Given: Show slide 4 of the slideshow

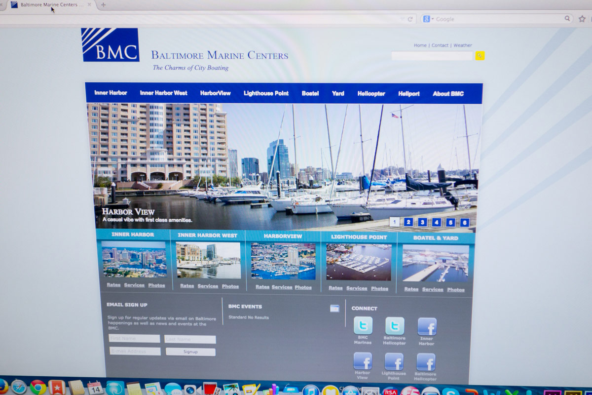Looking at the screenshot, I should click(x=437, y=222).
